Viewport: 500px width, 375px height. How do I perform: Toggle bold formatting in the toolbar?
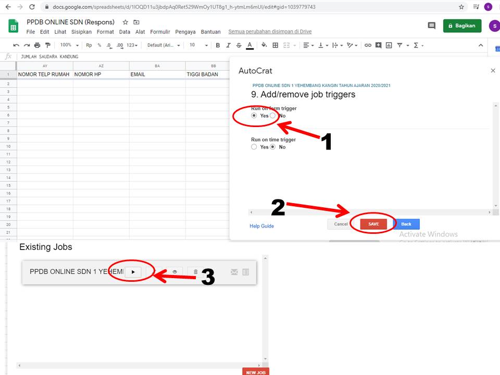click(218, 45)
